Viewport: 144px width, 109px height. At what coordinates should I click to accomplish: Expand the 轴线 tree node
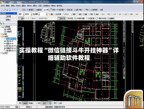pos(1,34)
